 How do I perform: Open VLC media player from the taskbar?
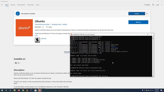pyautogui.click(x=27, y=90)
